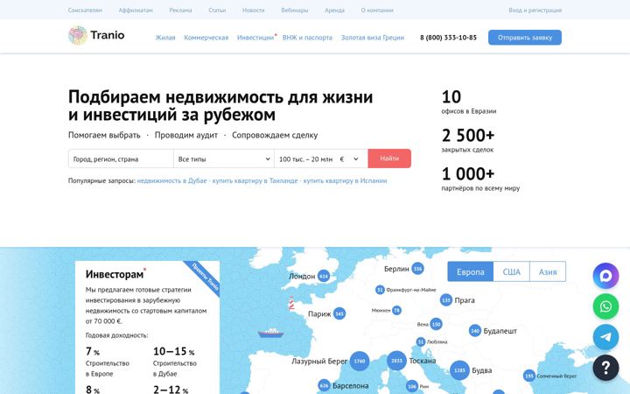Image resolution: width=630 pixels, height=394 pixels.
Task: Select Budapest map marker 240
Action: pos(475,331)
